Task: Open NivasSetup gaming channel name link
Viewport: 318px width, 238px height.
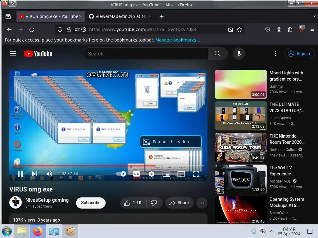Action: tap(47, 200)
